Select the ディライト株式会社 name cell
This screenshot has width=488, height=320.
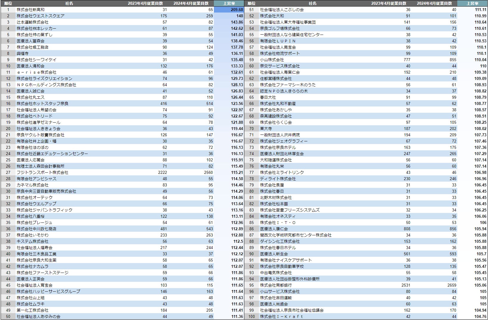click(x=278, y=179)
